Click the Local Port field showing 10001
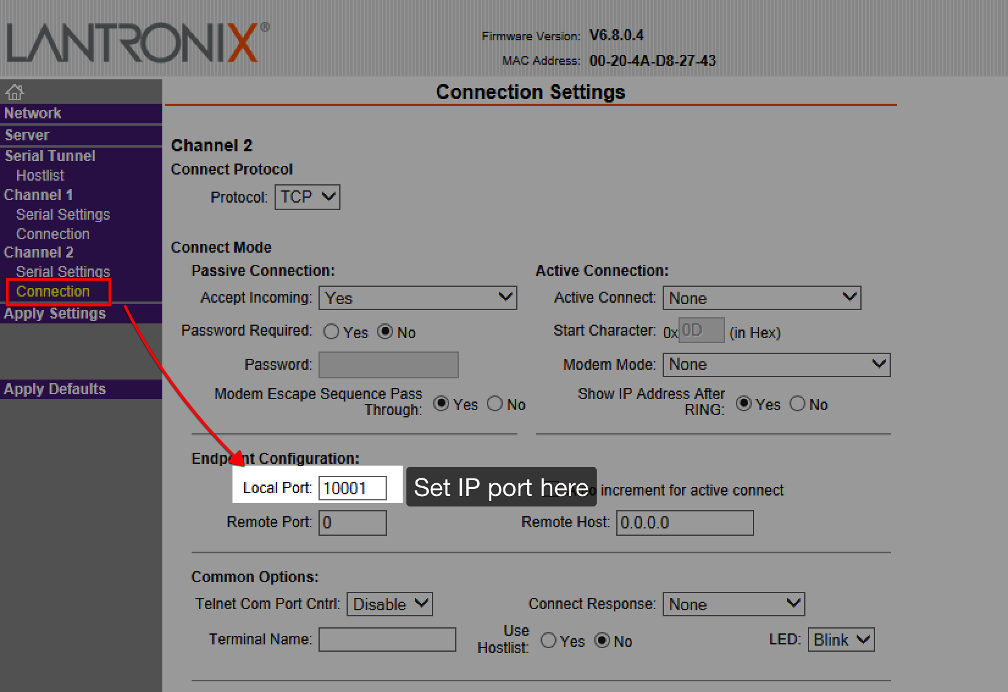 tap(353, 488)
